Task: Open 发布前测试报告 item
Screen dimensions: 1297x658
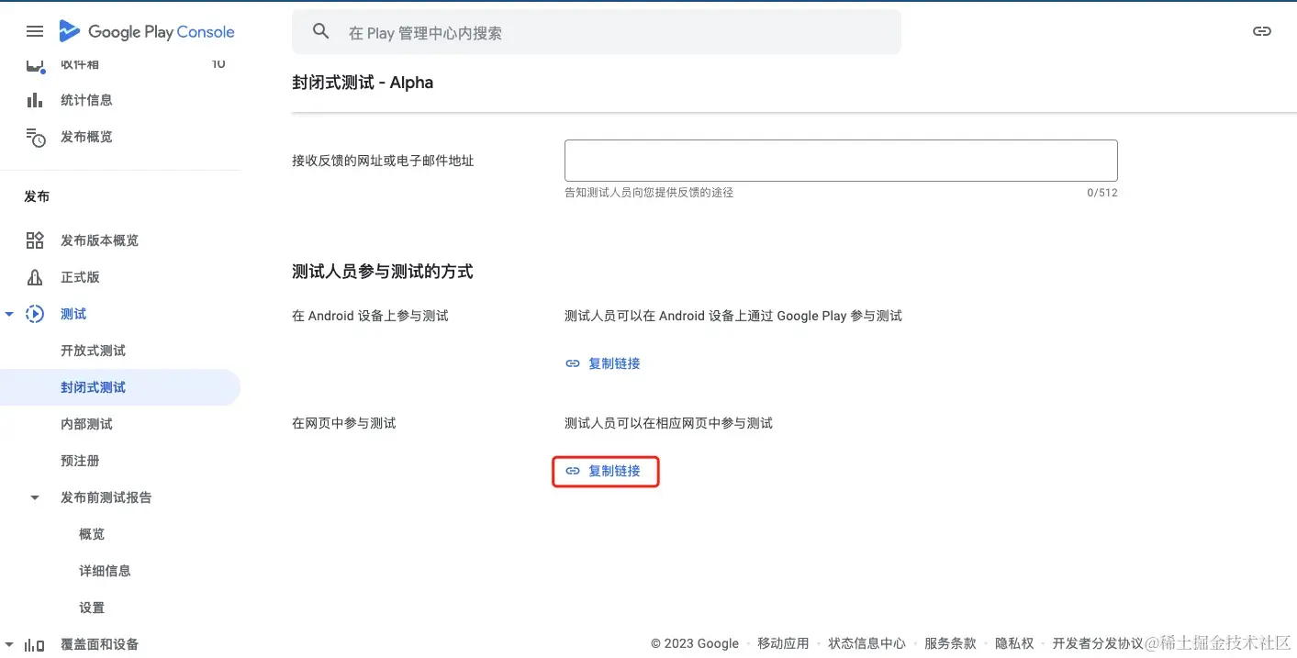Action: coord(106,497)
